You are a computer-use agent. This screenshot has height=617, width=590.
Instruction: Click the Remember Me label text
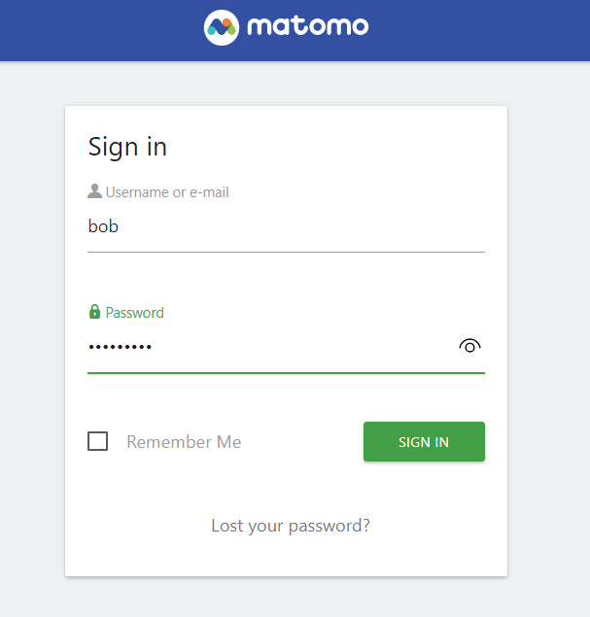[184, 442]
